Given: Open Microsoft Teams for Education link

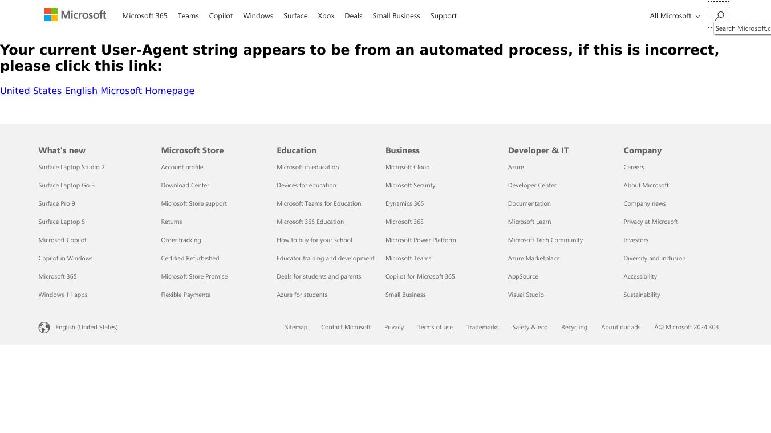Looking at the screenshot, I should pyautogui.click(x=319, y=203).
